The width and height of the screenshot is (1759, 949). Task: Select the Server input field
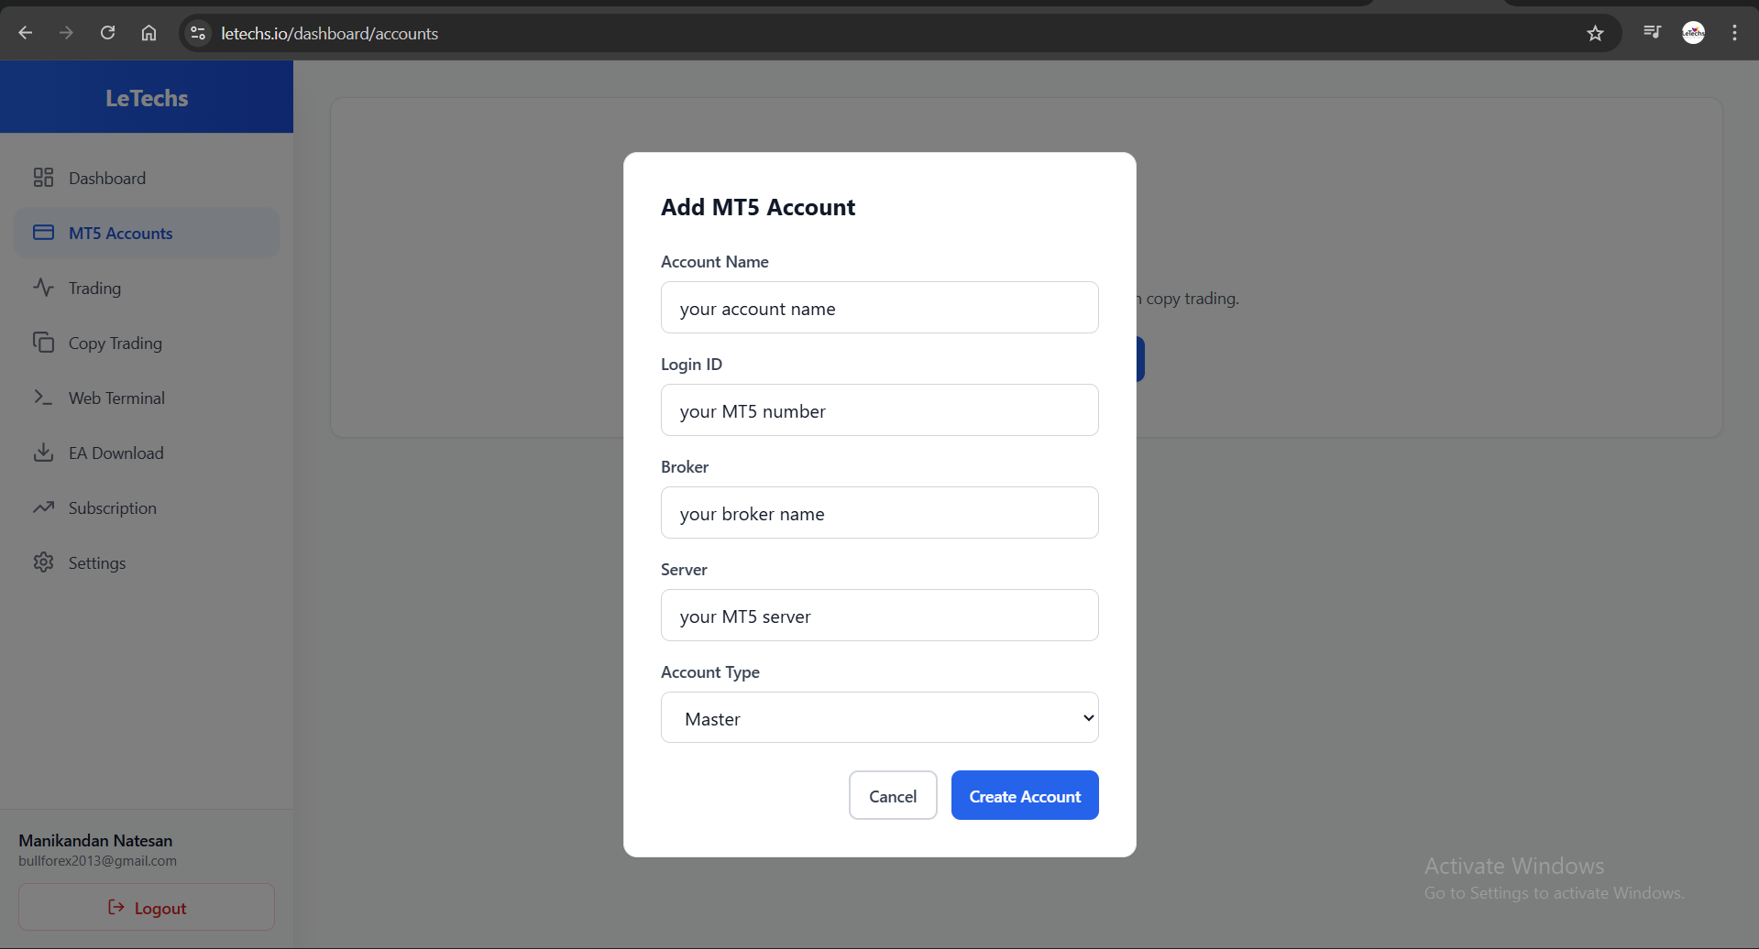pos(879,615)
